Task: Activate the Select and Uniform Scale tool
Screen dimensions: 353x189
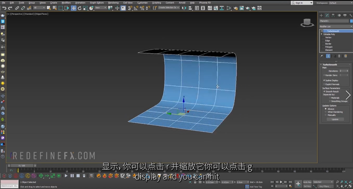Action: [x=85, y=8]
